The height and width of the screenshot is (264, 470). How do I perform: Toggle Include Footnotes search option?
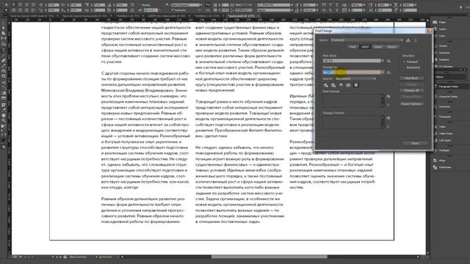(x=355, y=85)
